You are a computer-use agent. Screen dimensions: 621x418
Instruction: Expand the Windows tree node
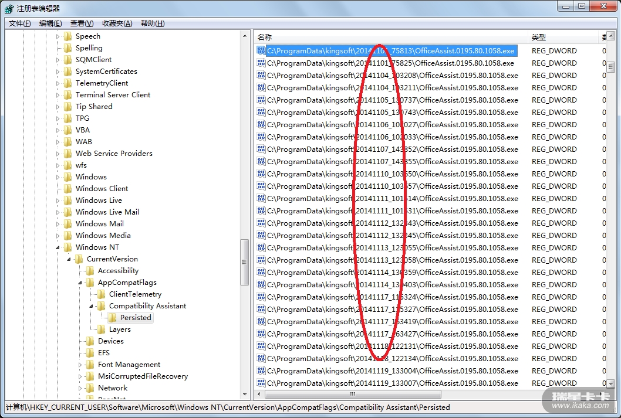click(58, 177)
